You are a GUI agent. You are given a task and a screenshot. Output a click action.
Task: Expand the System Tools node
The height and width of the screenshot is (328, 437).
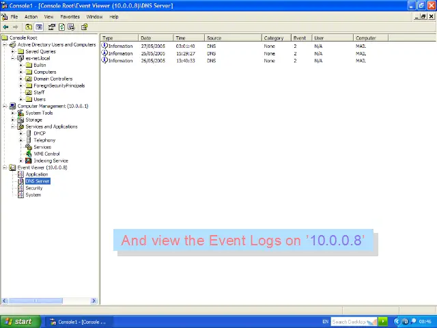point(13,113)
